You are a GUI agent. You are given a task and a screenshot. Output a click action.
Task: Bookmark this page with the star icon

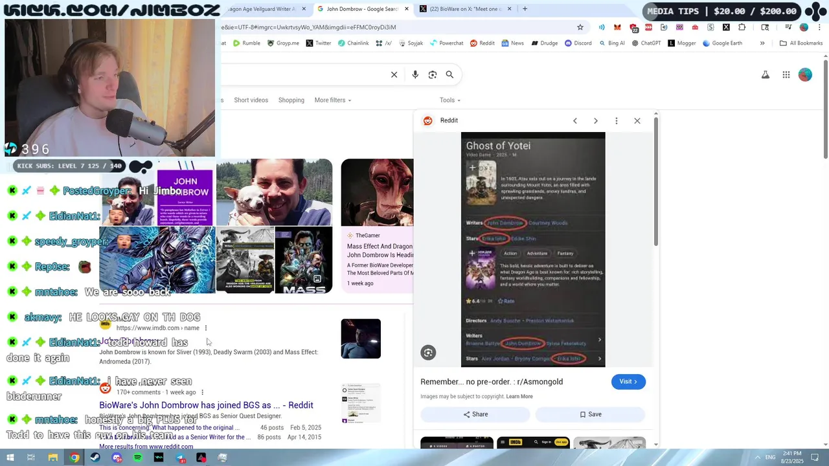coord(580,27)
